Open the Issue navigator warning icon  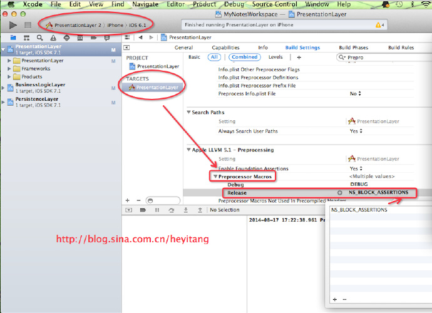(x=53, y=38)
